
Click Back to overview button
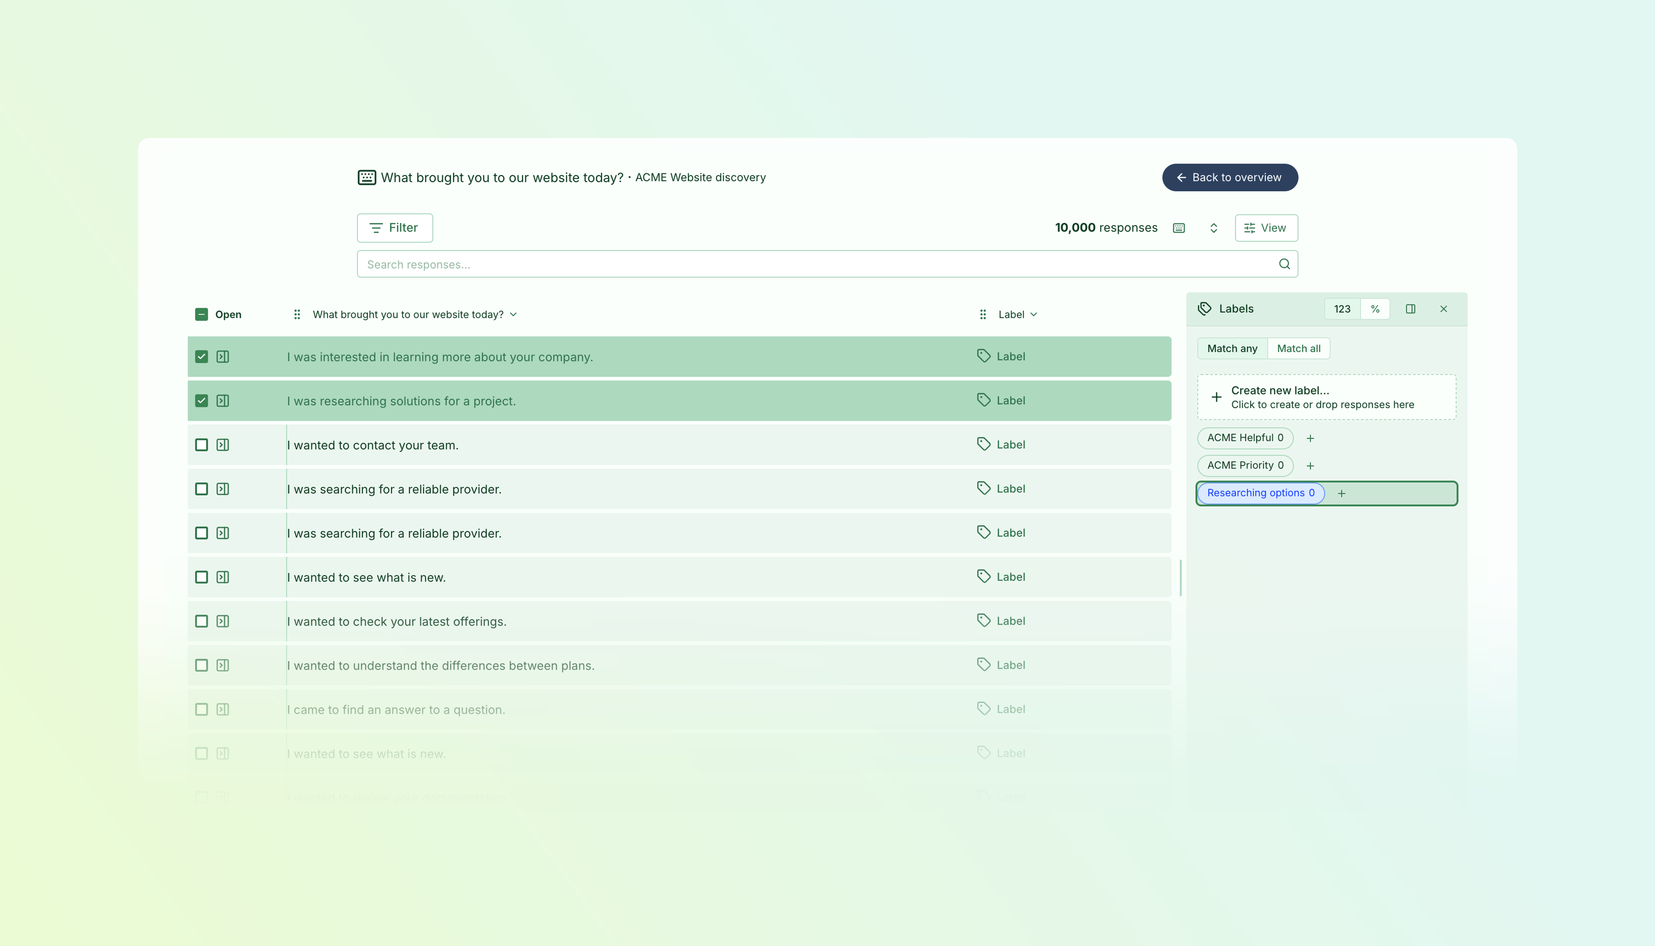coord(1230,177)
